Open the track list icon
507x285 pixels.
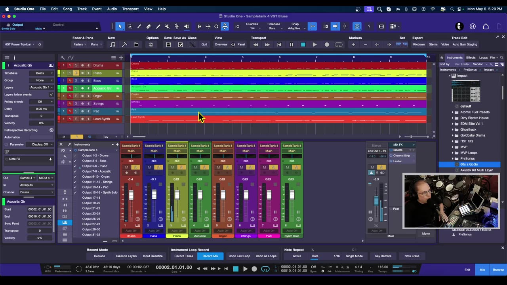(x=113, y=58)
